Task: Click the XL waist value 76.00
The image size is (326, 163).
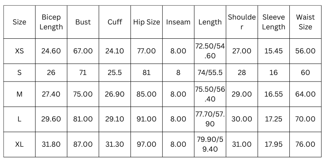Action: (305, 144)
